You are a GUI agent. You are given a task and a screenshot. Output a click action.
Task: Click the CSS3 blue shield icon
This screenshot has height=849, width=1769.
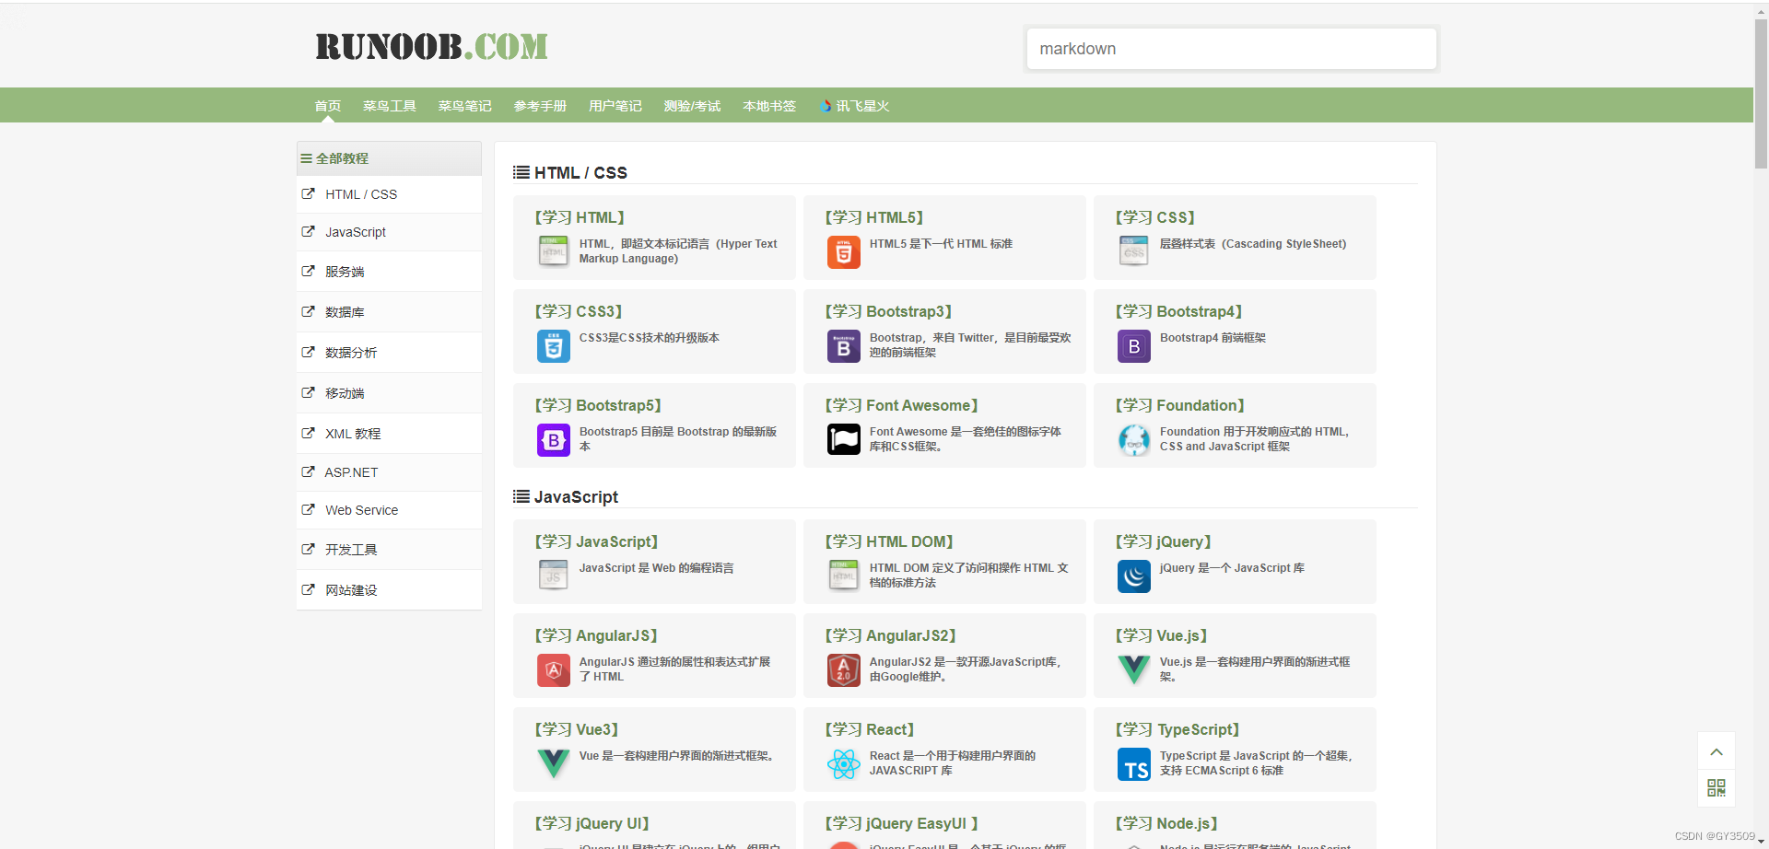tap(553, 345)
